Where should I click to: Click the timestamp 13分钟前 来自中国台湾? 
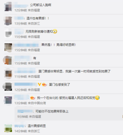(30, 103)
